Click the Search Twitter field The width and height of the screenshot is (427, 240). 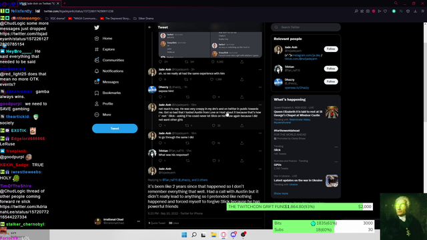click(306, 27)
